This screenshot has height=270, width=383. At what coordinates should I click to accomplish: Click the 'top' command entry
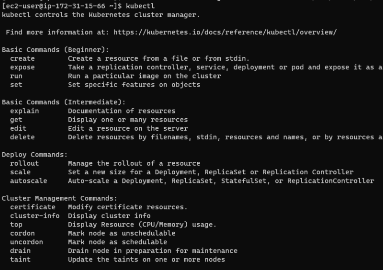(16, 224)
